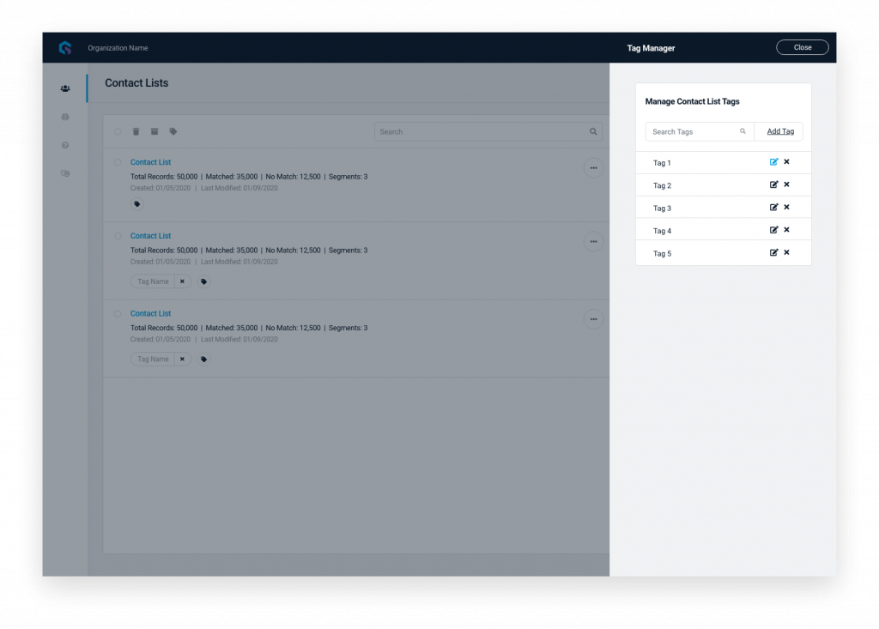Remove Tag Name chip from third Contact List
The width and height of the screenshot is (879, 629).
[182, 359]
